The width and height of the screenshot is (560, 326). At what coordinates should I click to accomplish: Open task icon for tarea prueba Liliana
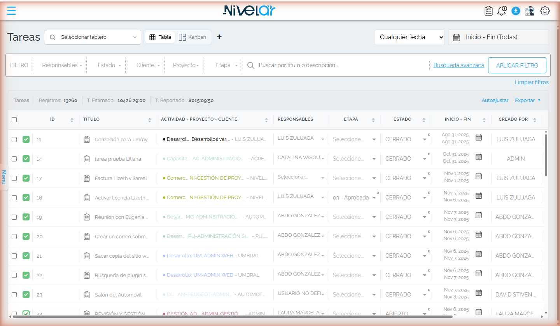point(87,159)
